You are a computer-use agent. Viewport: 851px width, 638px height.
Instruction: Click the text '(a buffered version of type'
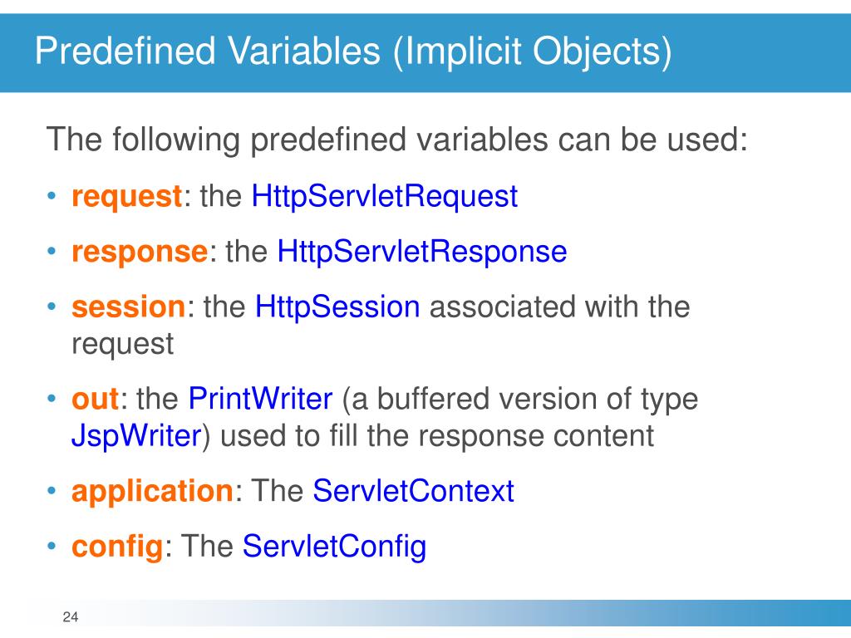click(519, 400)
